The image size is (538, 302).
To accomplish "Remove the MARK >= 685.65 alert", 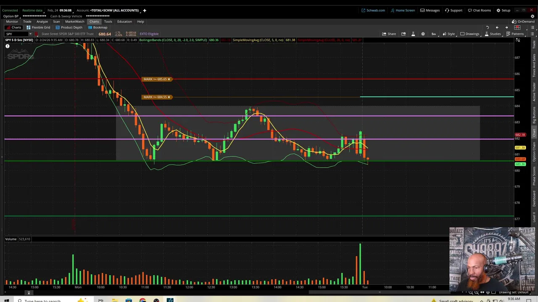I will coord(169,79).
